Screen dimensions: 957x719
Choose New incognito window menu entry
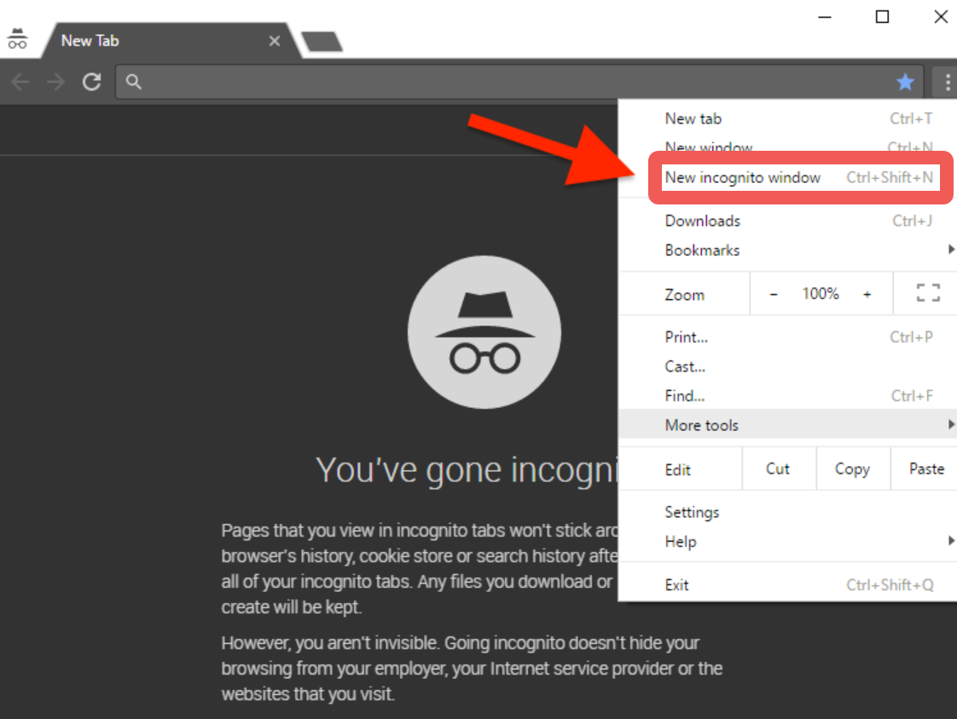pos(800,177)
